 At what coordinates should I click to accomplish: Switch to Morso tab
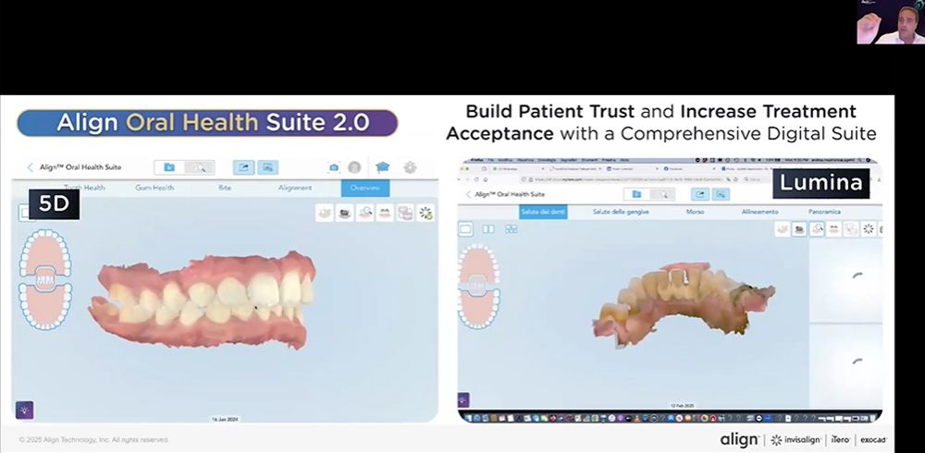tap(695, 212)
